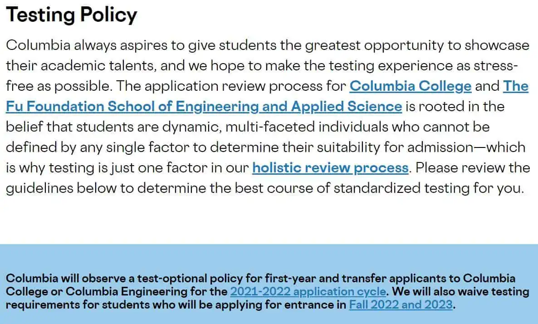
Task: Click the words 'academic talents' in the paragraph
Action: (98, 65)
